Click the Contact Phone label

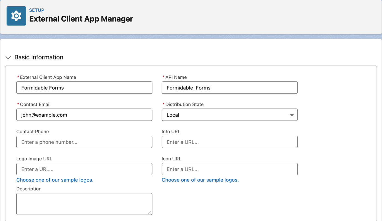tap(32, 132)
